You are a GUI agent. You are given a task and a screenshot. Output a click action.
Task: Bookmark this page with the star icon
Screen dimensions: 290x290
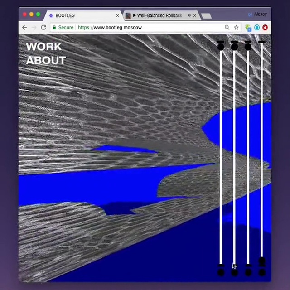237,28
